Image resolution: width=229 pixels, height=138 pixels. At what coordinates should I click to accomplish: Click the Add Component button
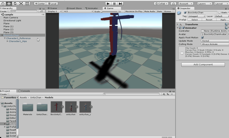tap(203, 65)
